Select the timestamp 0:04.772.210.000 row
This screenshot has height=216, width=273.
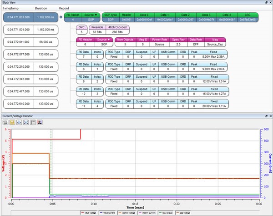click(30, 67)
